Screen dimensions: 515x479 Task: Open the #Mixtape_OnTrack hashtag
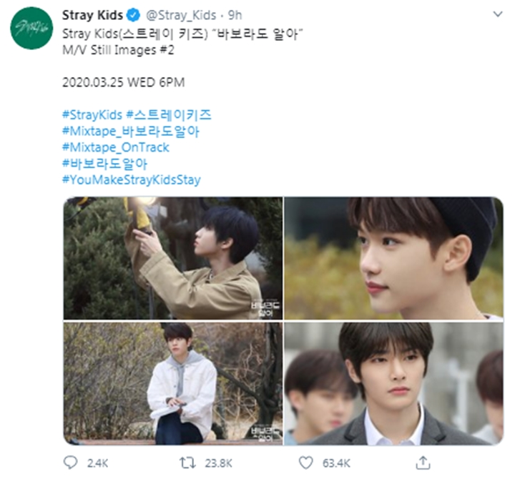[x=116, y=147]
